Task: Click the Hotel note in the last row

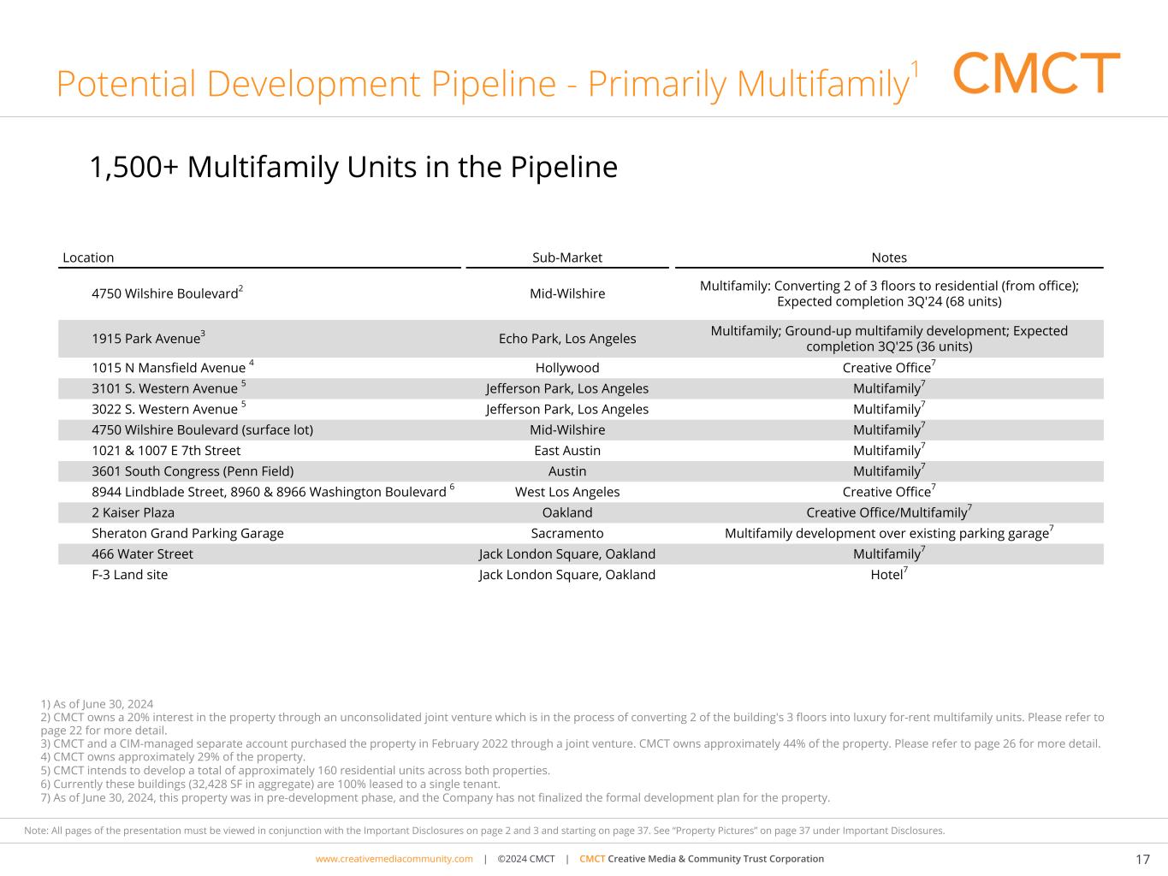Action: pyautogui.click(x=887, y=575)
